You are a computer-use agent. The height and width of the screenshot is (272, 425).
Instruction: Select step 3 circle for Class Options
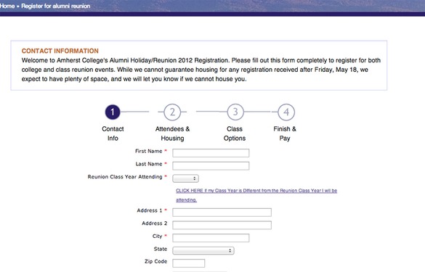235,112
